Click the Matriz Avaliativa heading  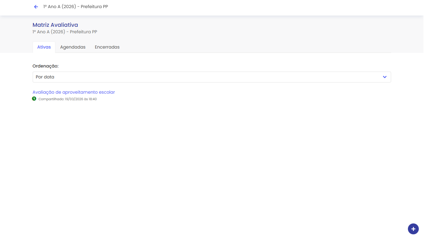pyautogui.click(x=55, y=25)
